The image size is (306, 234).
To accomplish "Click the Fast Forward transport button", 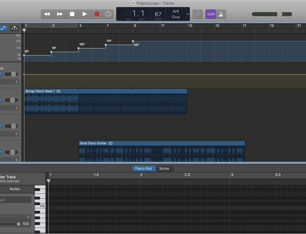I will (x=60, y=14).
